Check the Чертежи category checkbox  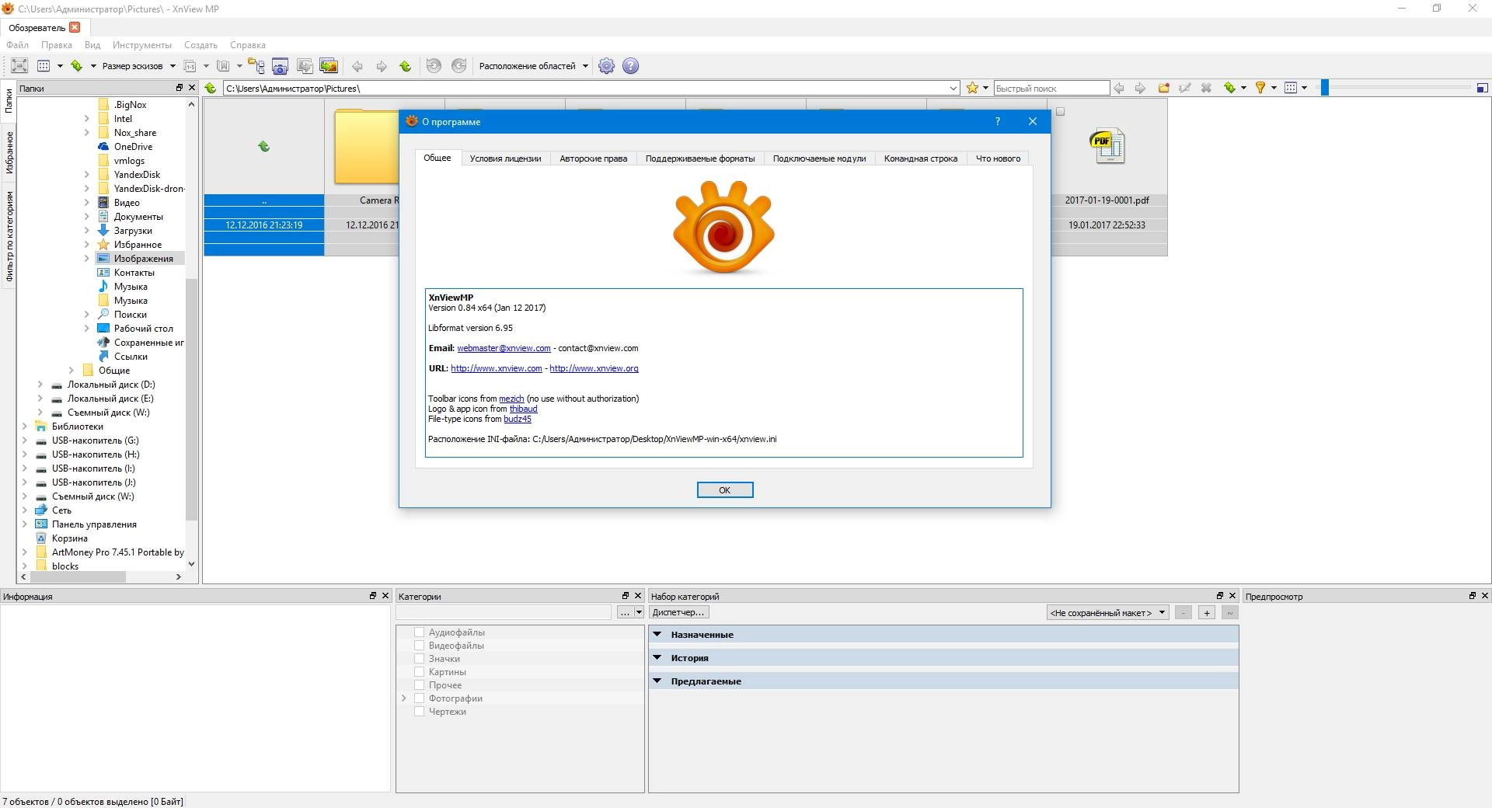[x=419, y=712]
